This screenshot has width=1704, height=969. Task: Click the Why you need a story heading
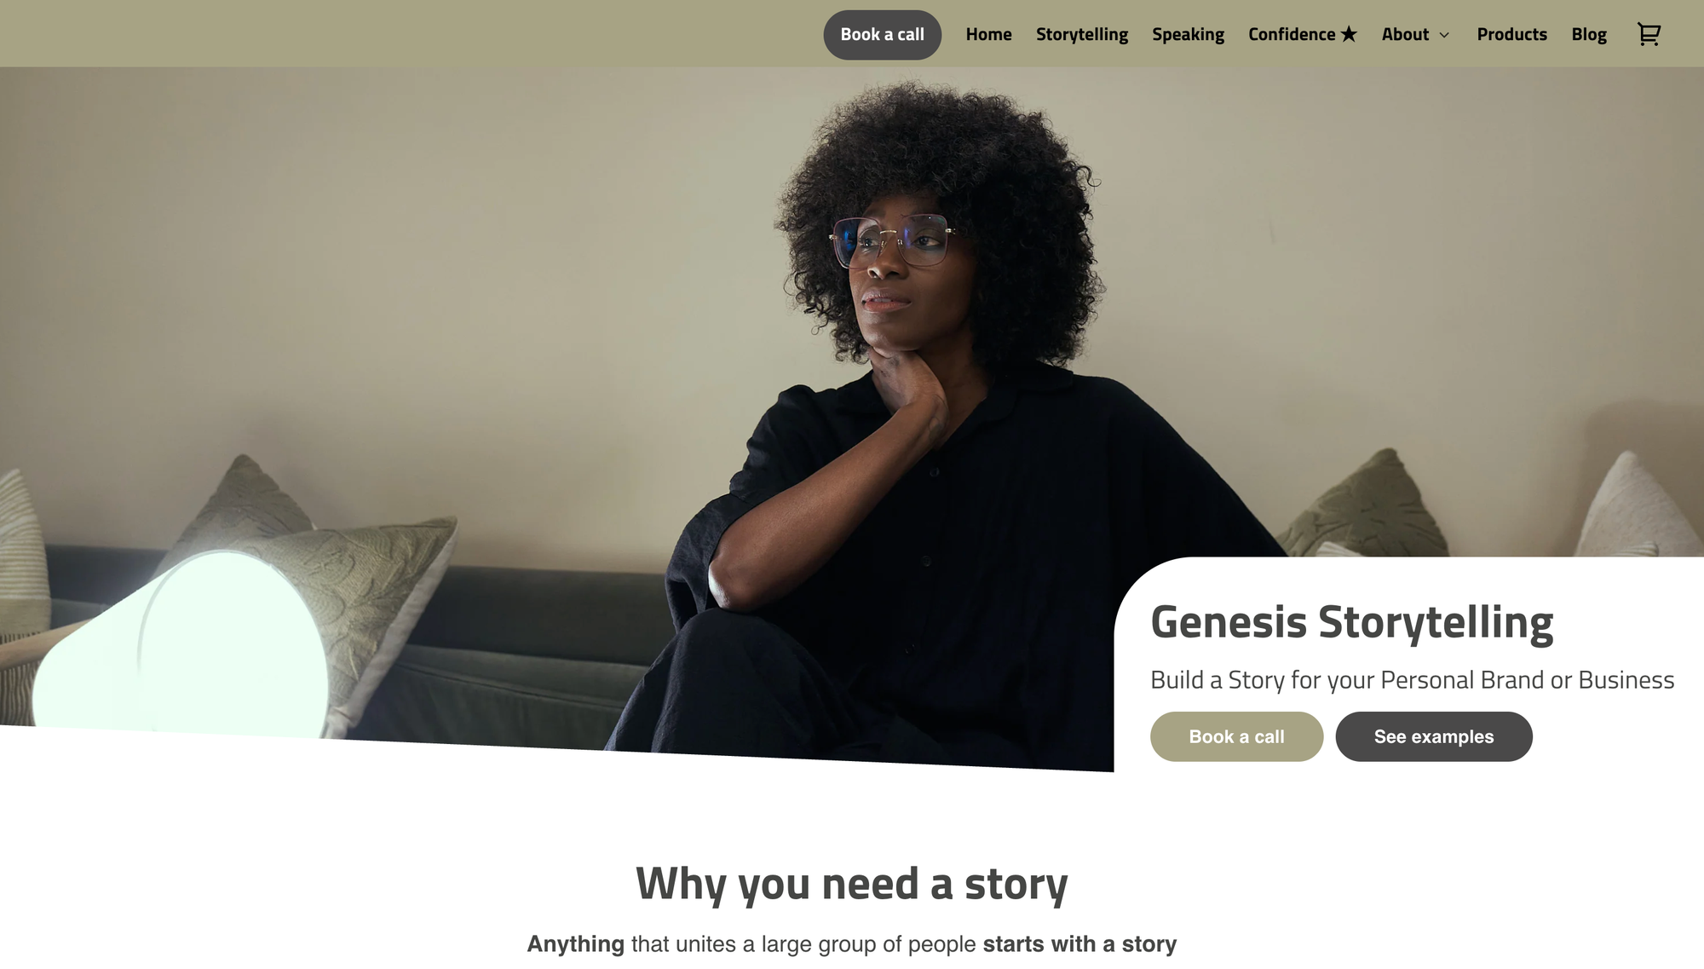pyautogui.click(x=852, y=884)
